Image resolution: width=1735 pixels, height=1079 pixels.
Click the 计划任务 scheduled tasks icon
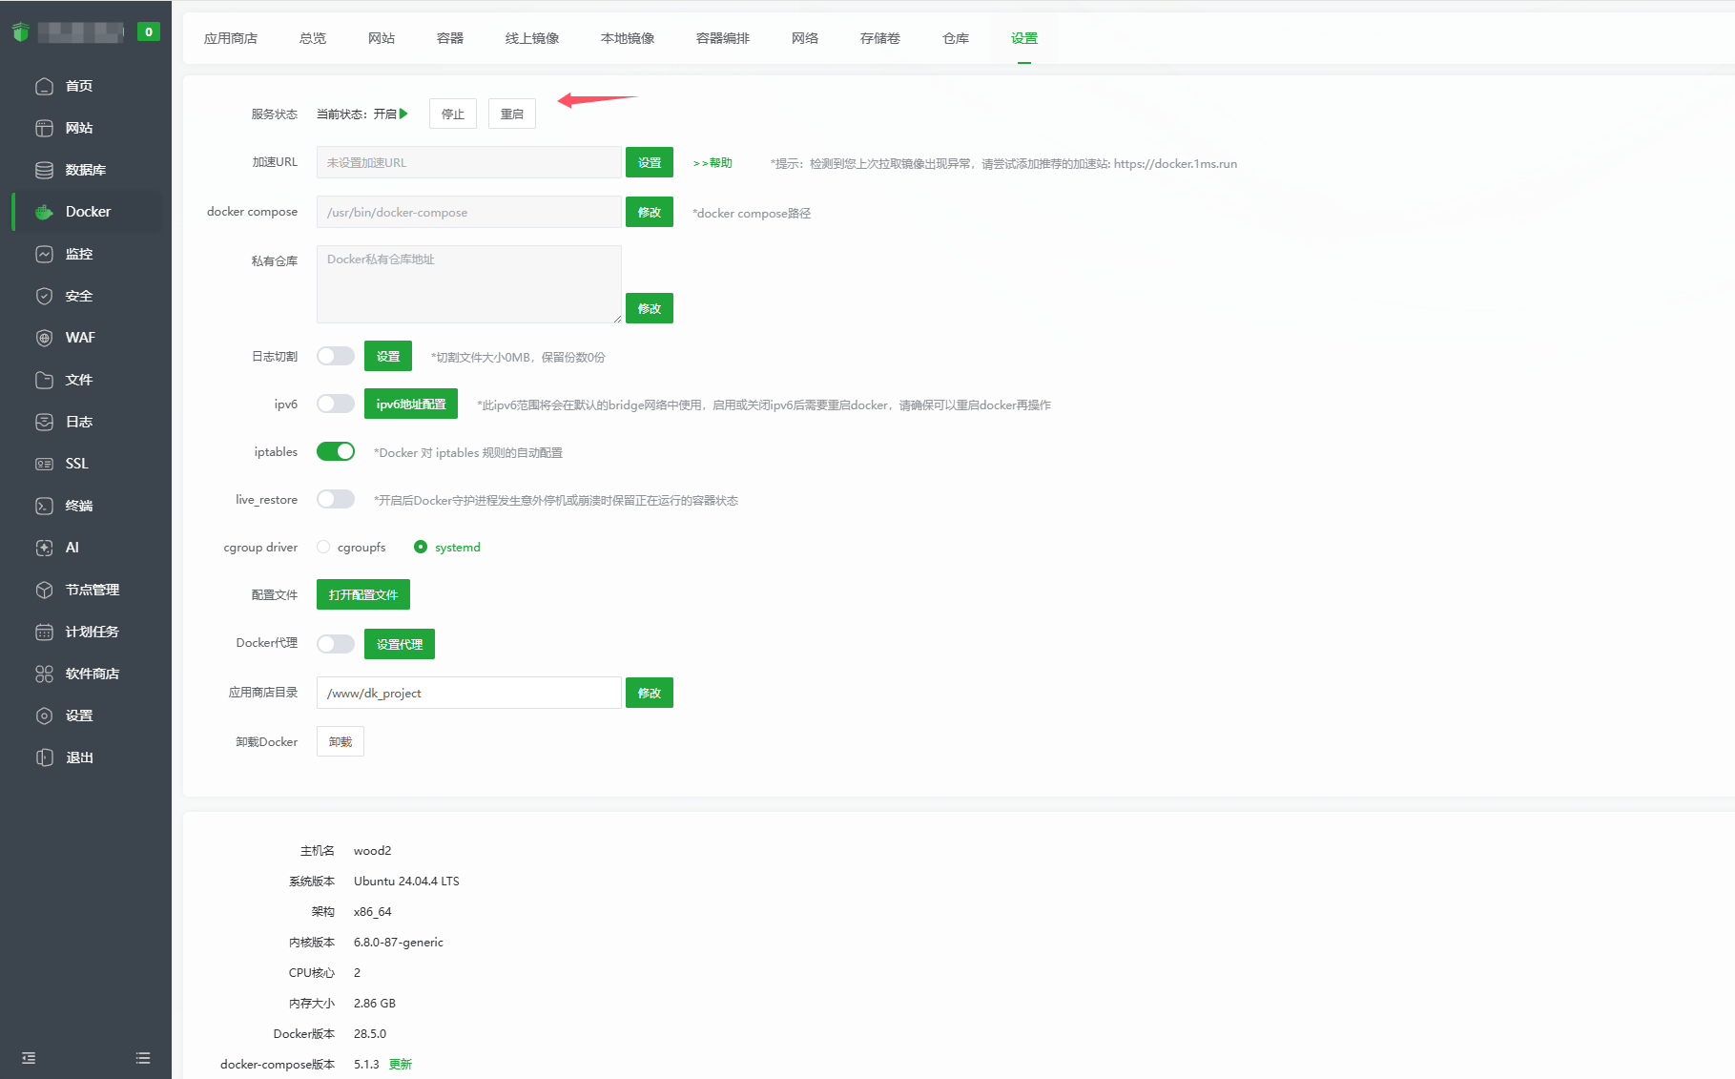click(44, 632)
